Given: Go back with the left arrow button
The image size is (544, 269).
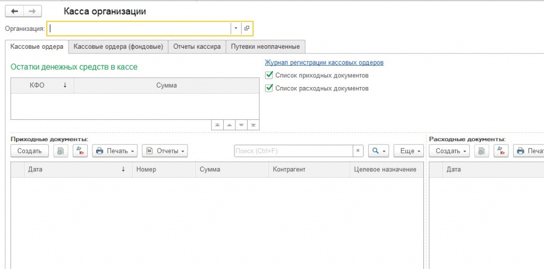Looking at the screenshot, I should (x=14, y=12).
